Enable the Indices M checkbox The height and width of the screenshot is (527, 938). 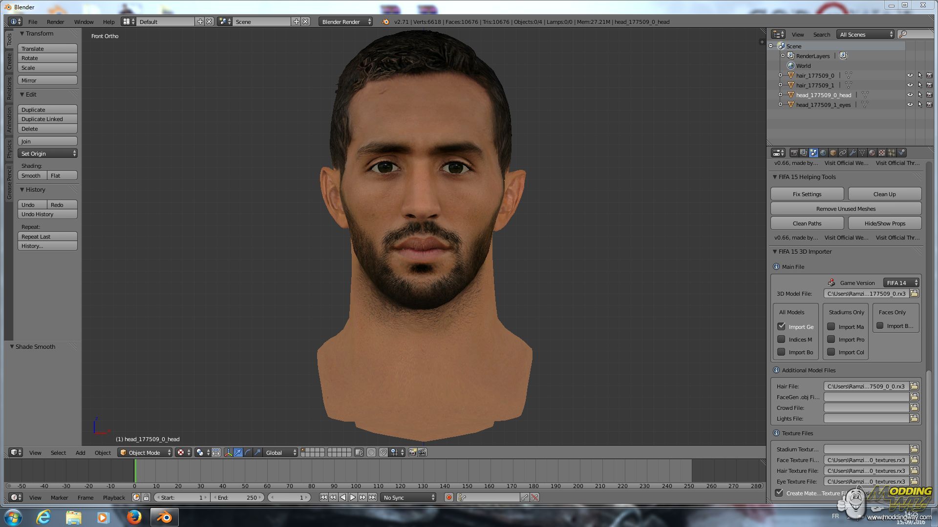tap(781, 339)
